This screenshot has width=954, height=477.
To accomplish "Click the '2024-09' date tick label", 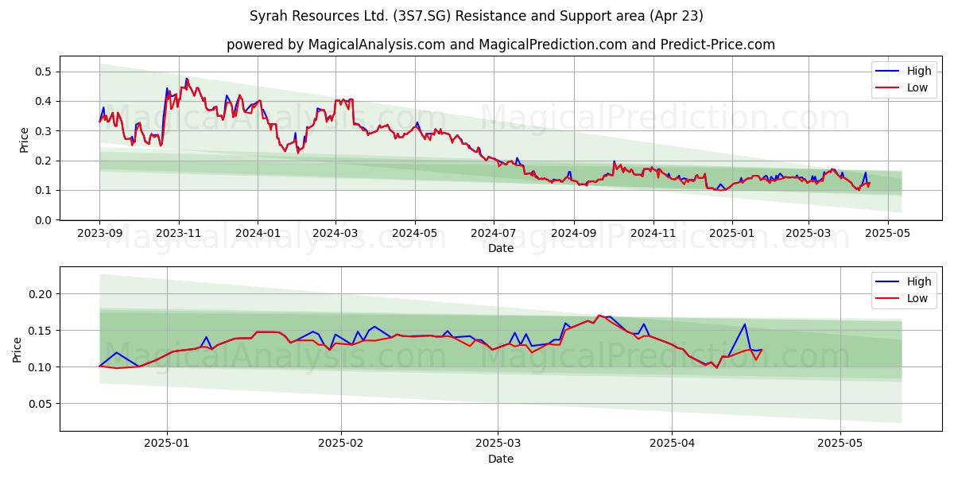I will point(574,235).
